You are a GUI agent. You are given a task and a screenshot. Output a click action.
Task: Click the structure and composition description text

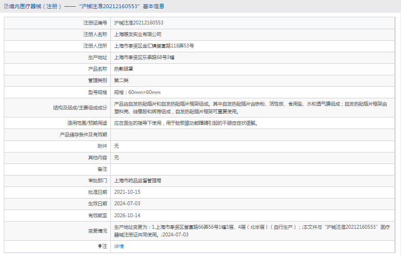[x=249, y=107]
